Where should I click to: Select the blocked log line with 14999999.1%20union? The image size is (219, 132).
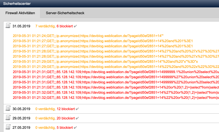pos(116,72)
